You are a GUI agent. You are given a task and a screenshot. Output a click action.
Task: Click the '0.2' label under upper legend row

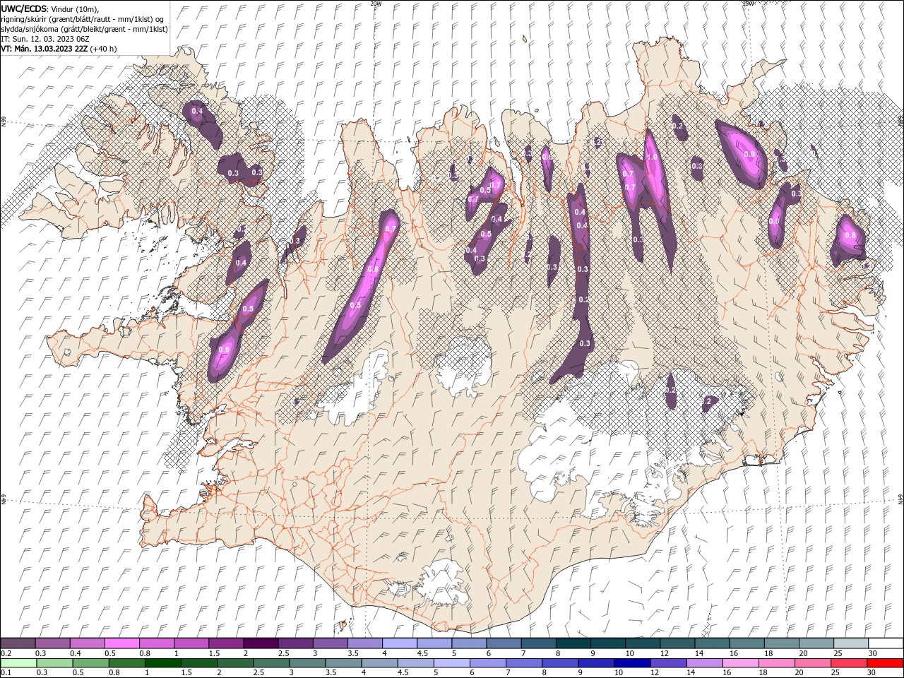6,653
